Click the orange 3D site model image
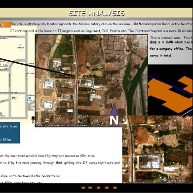Viewport: 193px width, 193px height. tap(170, 90)
